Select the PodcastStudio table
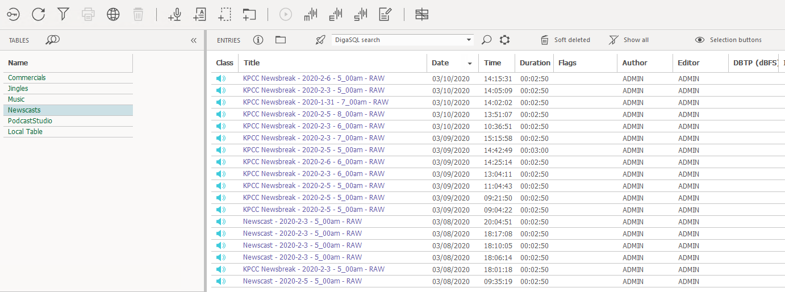Viewport: 785px width, 292px height. click(x=30, y=121)
